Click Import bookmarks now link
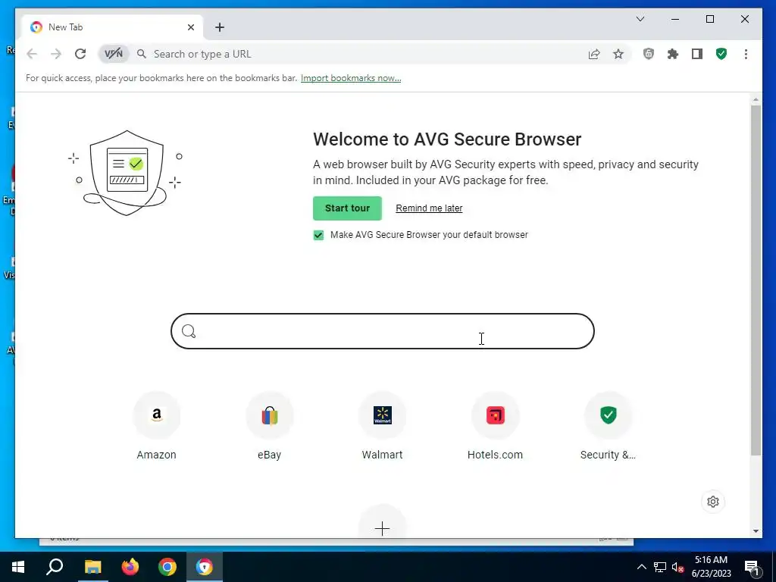 pyautogui.click(x=351, y=78)
